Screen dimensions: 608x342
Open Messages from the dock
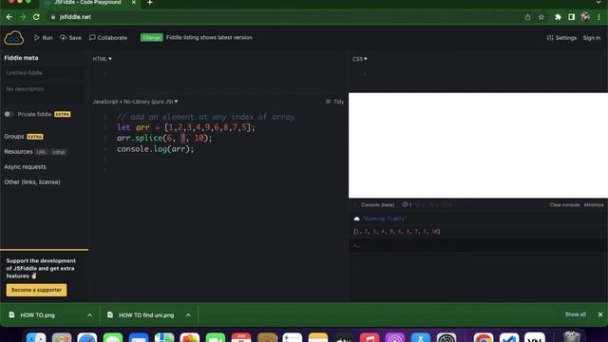coord(113,337)
